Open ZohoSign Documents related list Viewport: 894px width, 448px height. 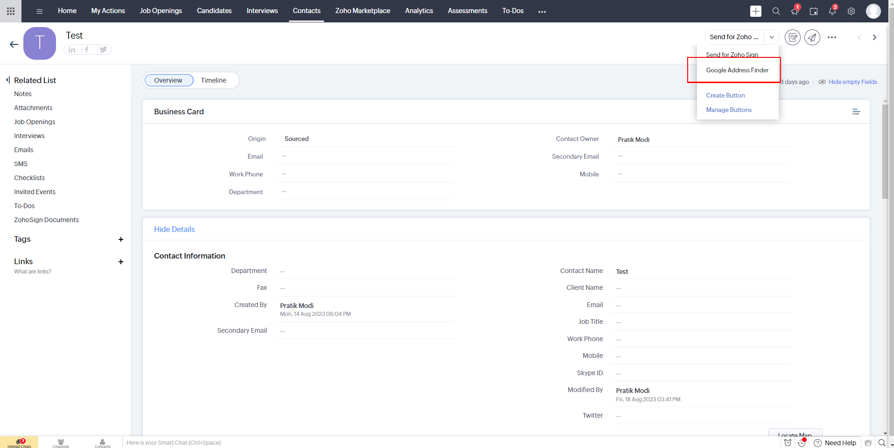46,220
